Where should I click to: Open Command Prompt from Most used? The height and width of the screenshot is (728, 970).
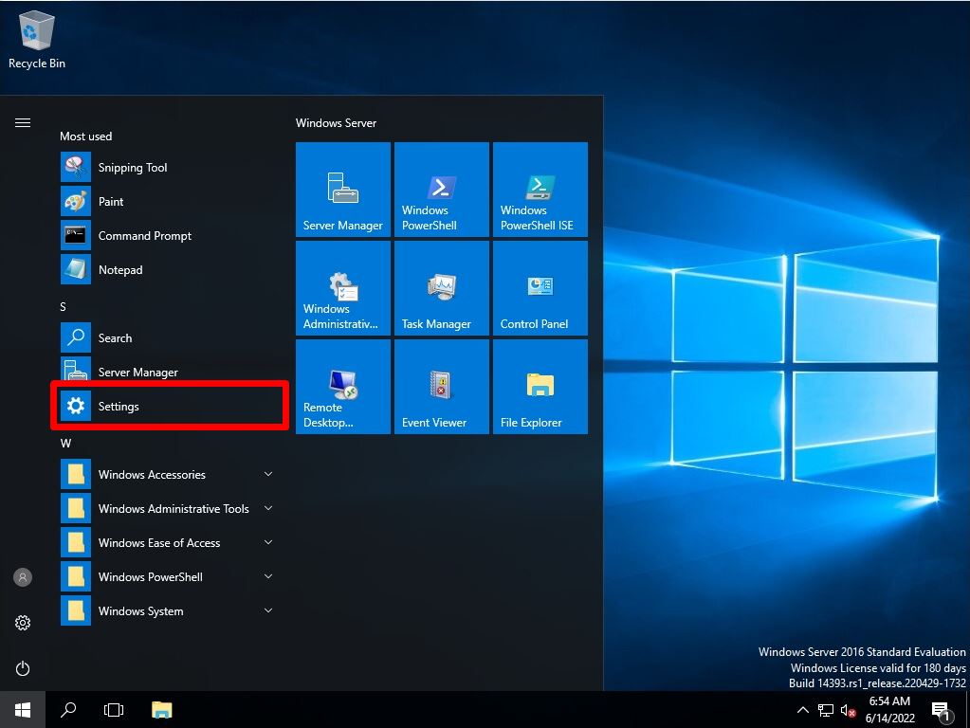click(x=168, y=236)
